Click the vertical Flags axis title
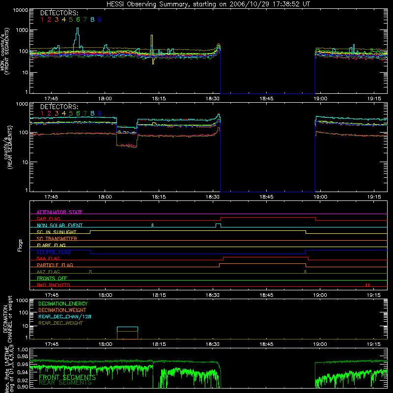The height and width of the screenshot is (393, 393). 20,245
